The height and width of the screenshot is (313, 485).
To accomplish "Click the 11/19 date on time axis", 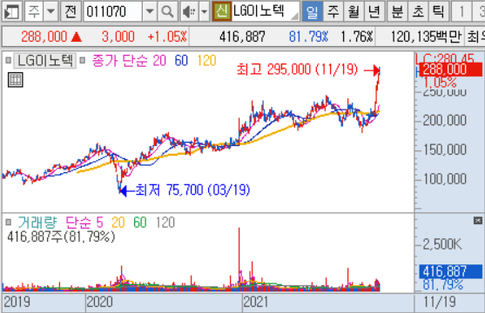I will [x=439, y=302].
